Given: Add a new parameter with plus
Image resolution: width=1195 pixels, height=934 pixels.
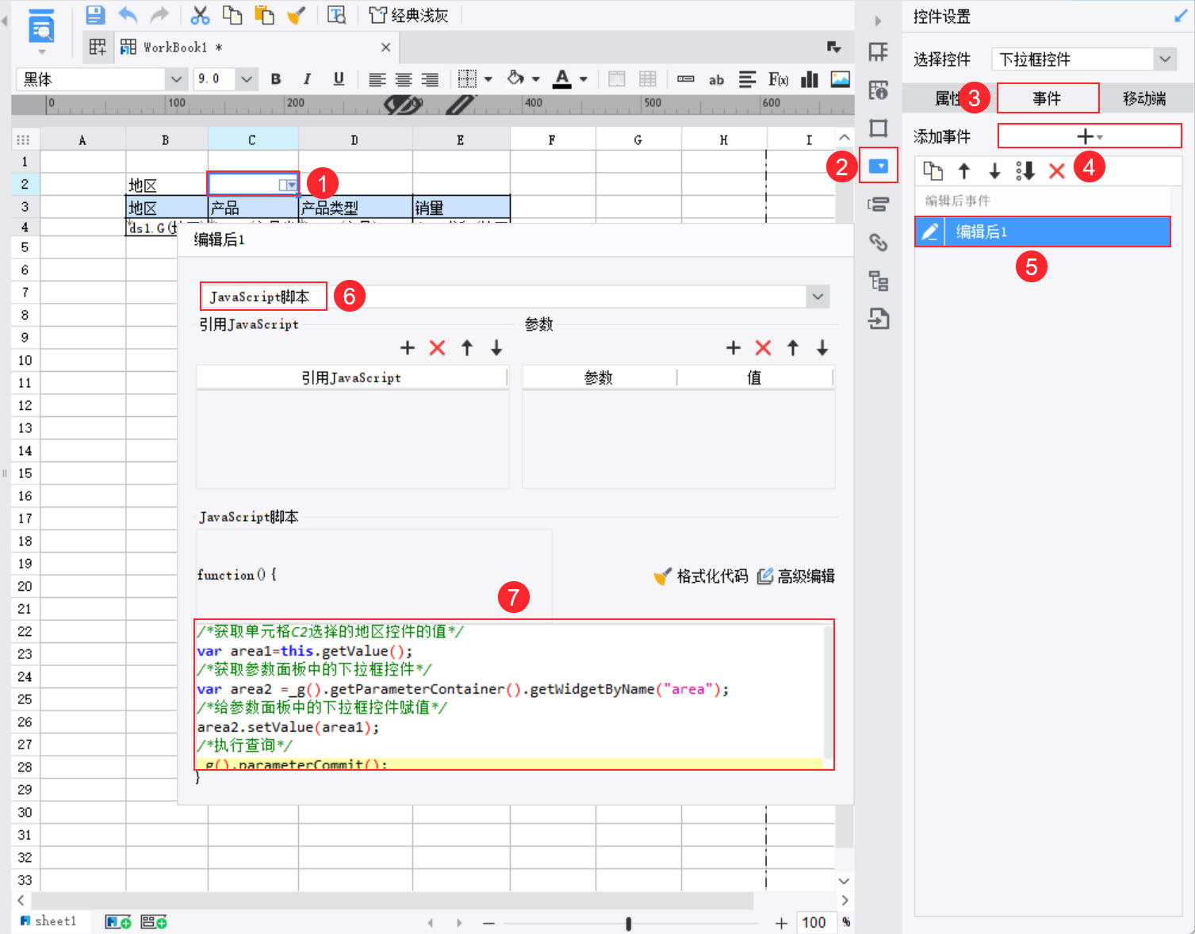Looking at the screenshot, I should point(733,347).
